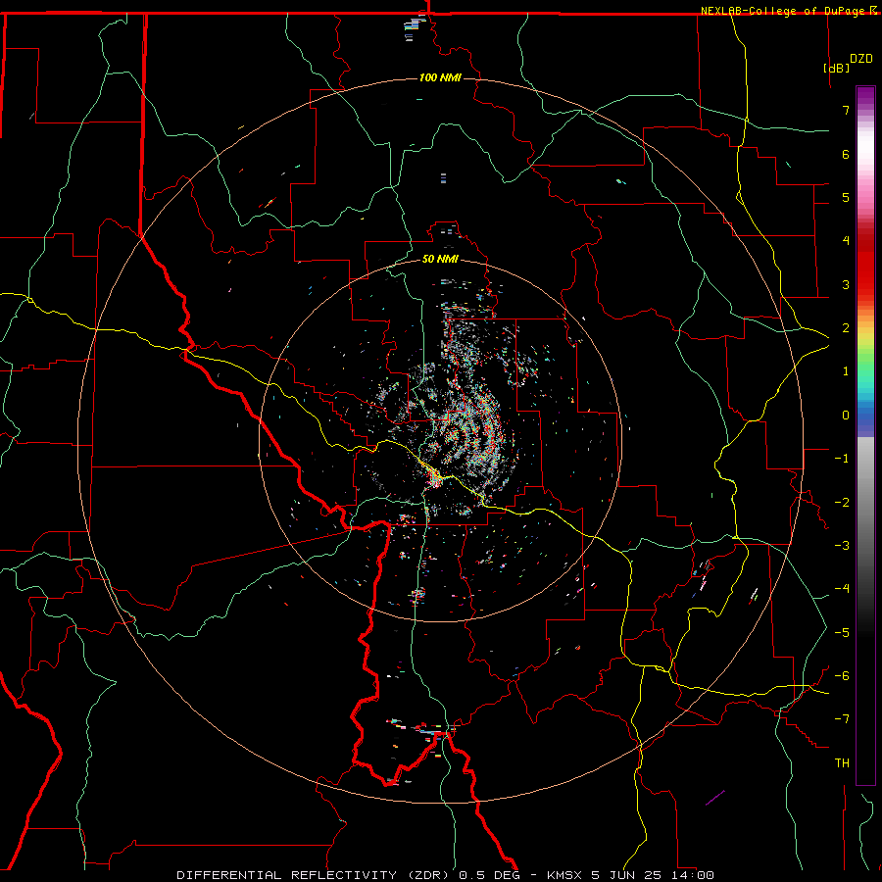
Task: Click the "3" value on the color scale
Action: (x=846, y=284)
